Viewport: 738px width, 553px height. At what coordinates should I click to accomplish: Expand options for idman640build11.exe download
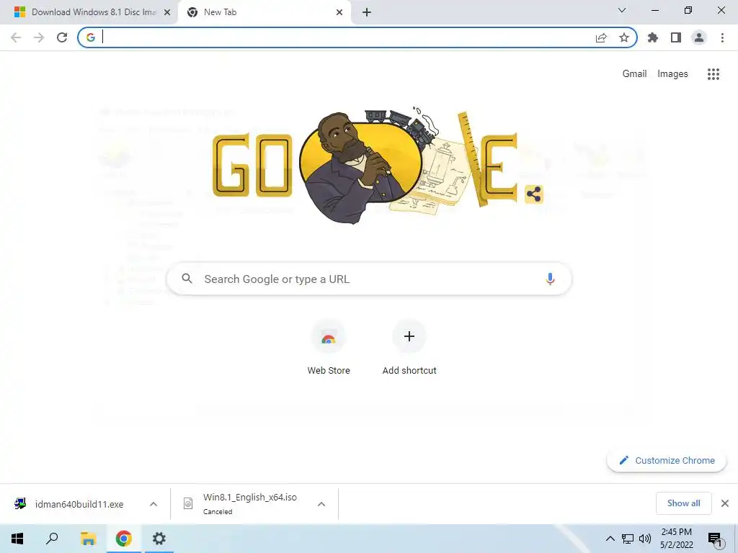(154, 504)
